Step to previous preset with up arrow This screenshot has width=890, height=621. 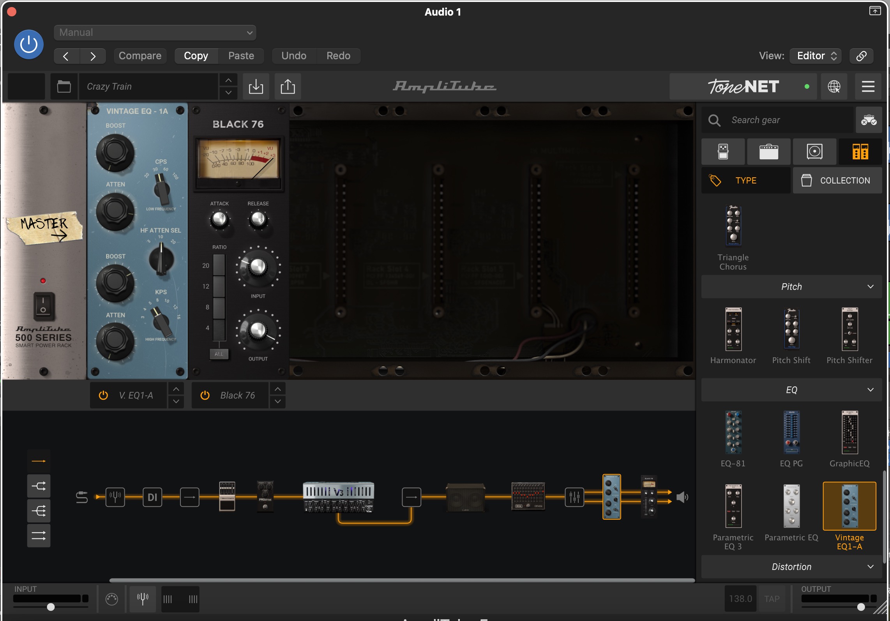(x=228, y=80)
